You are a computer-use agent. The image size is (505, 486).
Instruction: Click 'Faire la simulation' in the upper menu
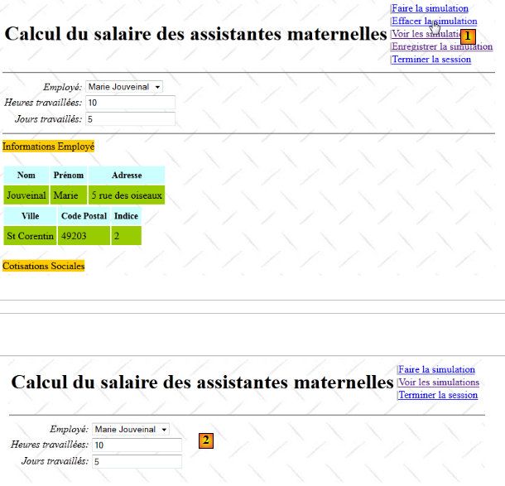tap(430, 8)
